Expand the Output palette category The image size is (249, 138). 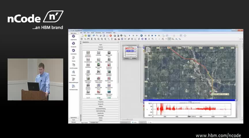[x=101, y=120]
